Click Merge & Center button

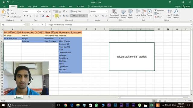tap(78, 16)
